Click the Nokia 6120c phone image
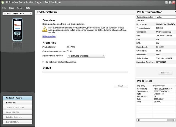The image size is (176, 127). coord(17,30)
